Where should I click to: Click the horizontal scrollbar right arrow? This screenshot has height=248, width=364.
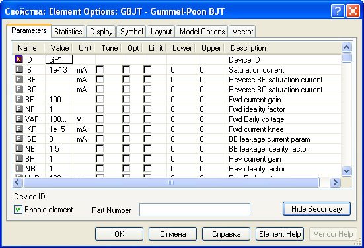point(335,183)
